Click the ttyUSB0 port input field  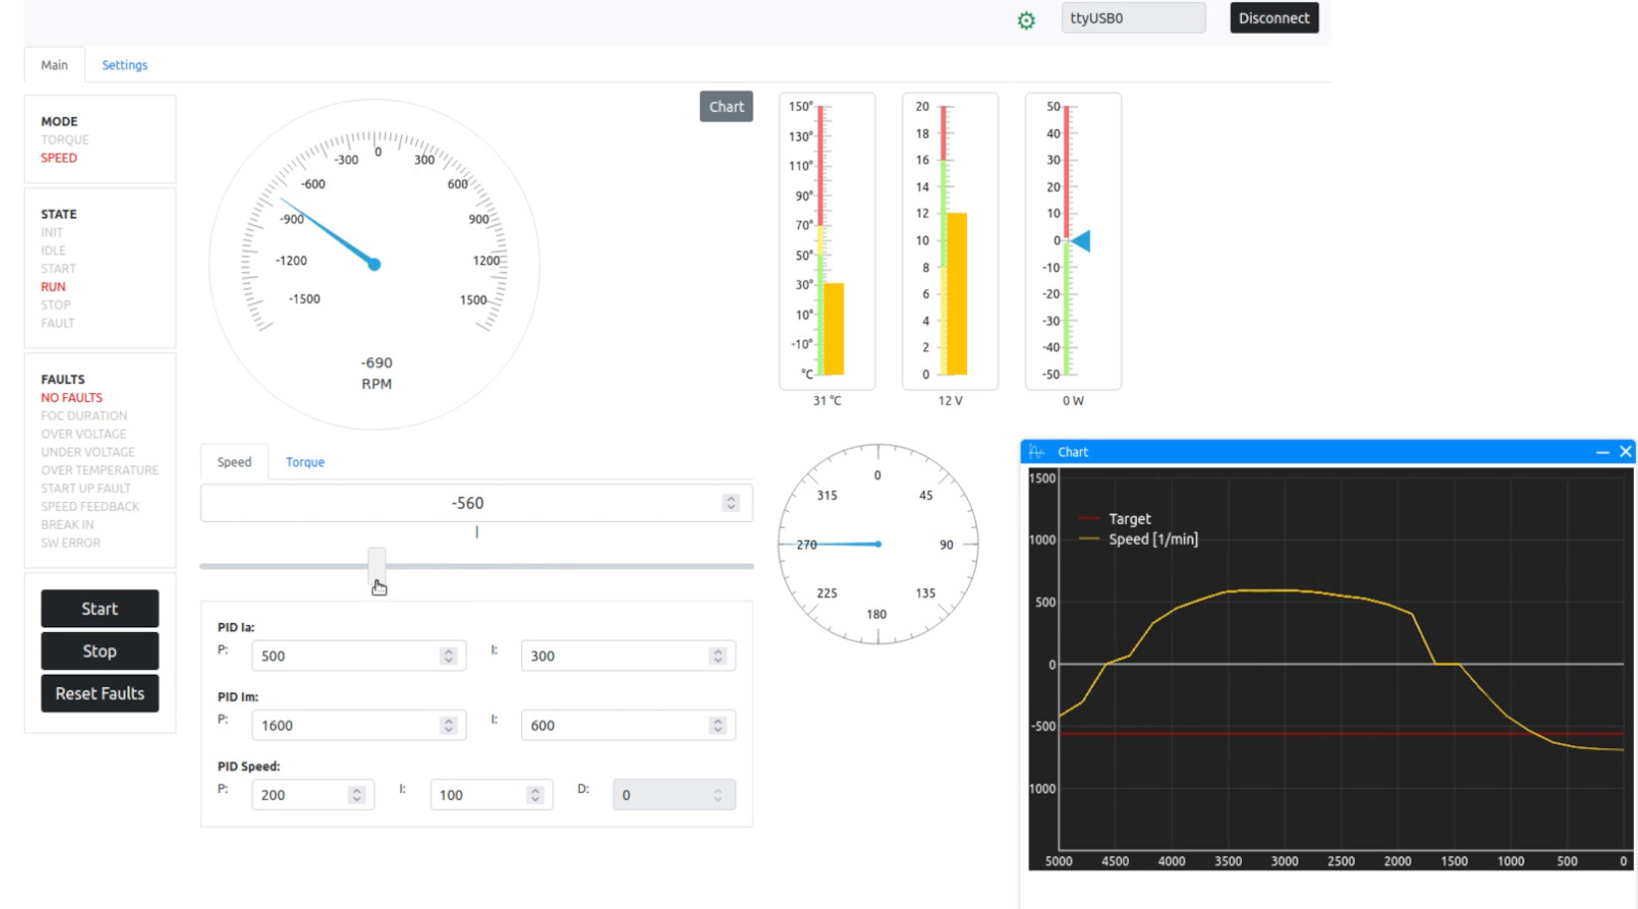[x=1133, y=18]
